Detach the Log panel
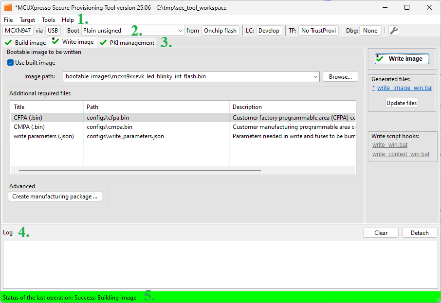The height and width of the screenshot is (303, 441). click(420, 233)
